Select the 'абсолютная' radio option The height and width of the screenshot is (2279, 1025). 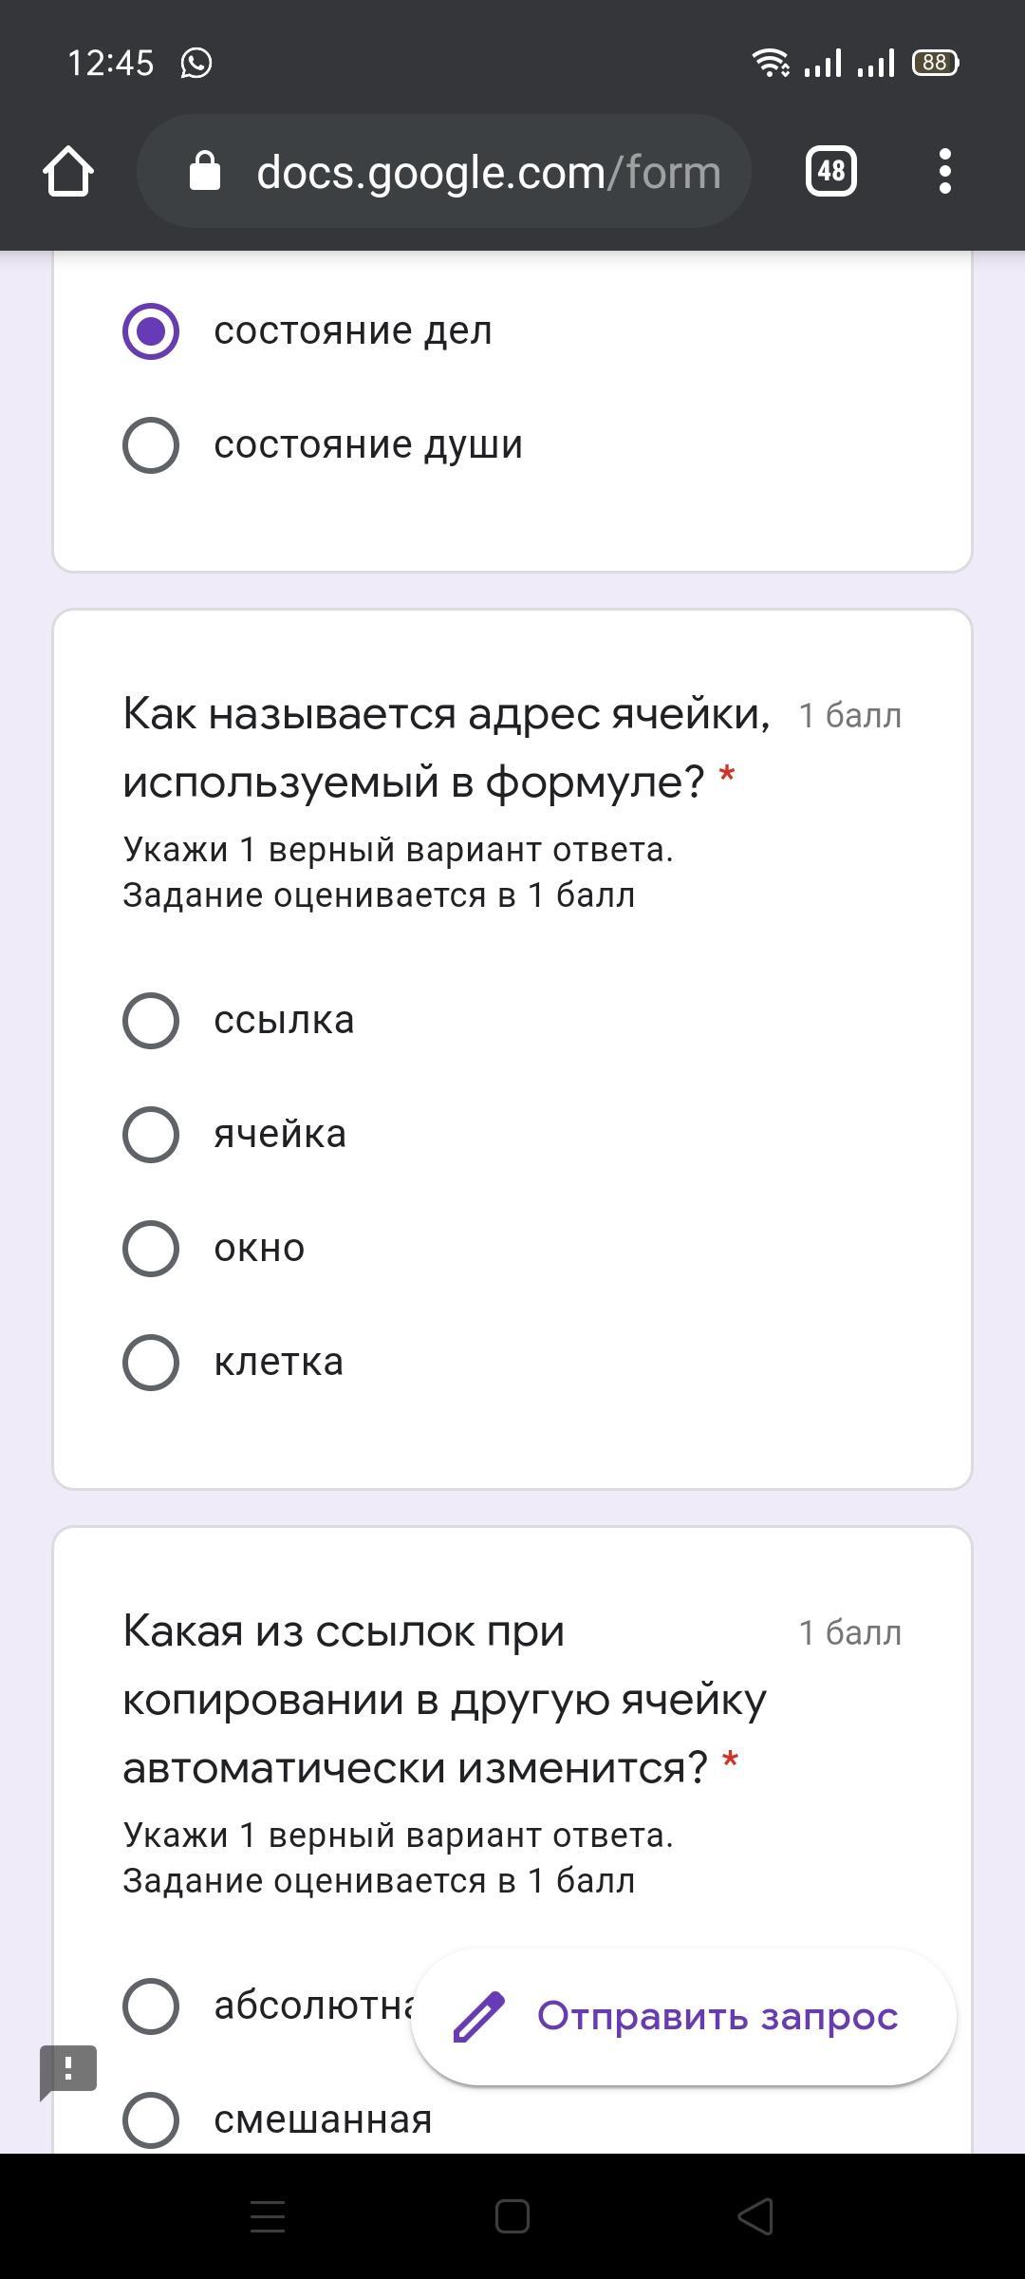pos(151,2006)
